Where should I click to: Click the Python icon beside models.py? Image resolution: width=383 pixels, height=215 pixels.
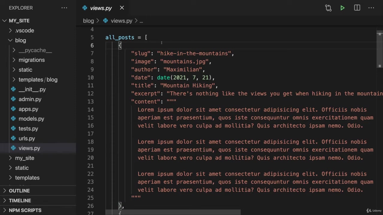(13, 119)
